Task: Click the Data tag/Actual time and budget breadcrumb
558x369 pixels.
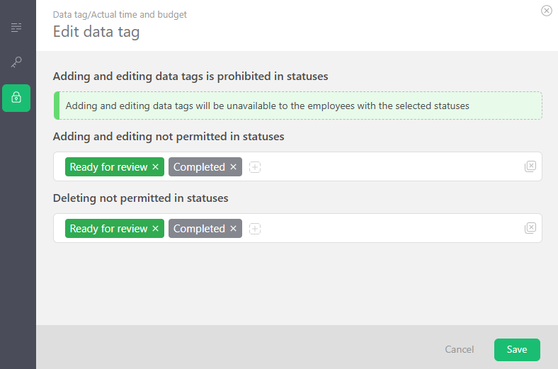Action: (120, 15)
